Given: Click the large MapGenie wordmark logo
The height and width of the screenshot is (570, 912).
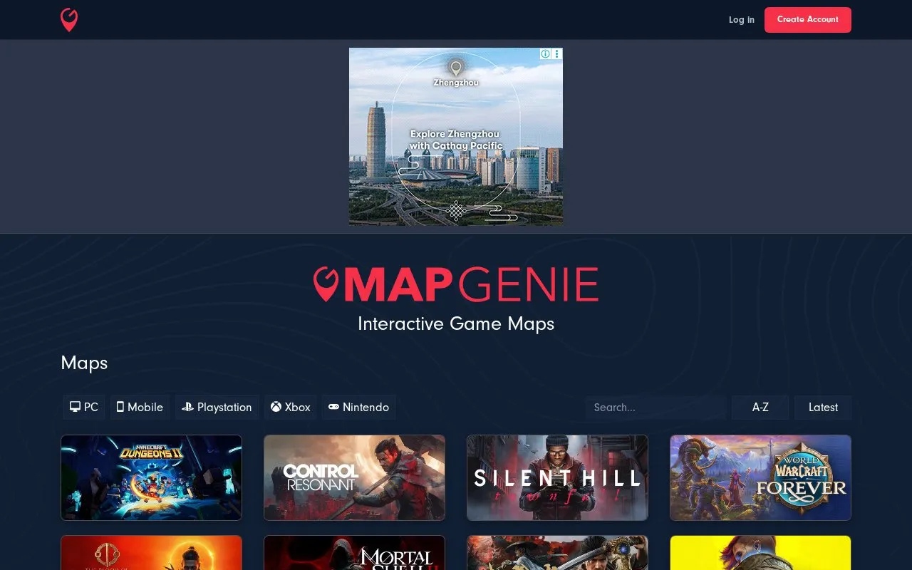Looking at the screenshot, I should pos(456,284).
